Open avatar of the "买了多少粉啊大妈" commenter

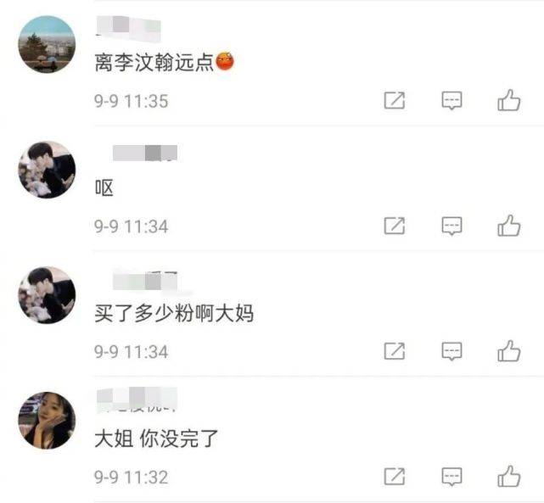coord(47,295)
